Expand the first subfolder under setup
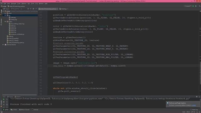 pos(5,13)
